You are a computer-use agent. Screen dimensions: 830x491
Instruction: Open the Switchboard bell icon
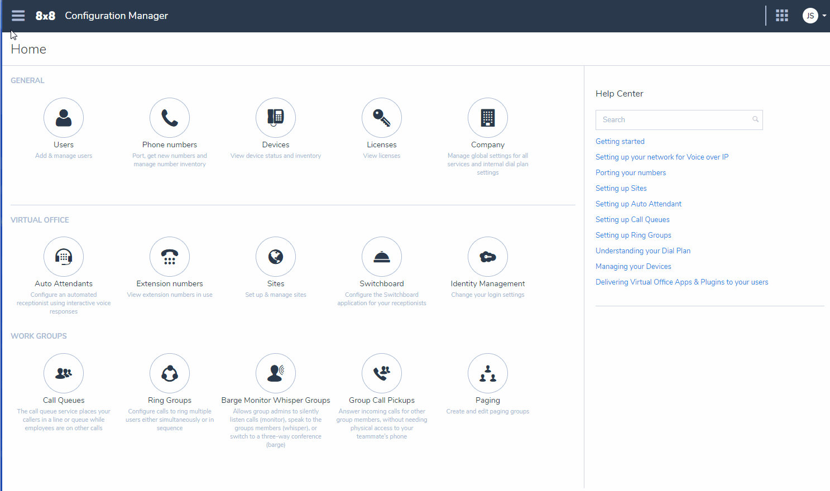[382, 257]
